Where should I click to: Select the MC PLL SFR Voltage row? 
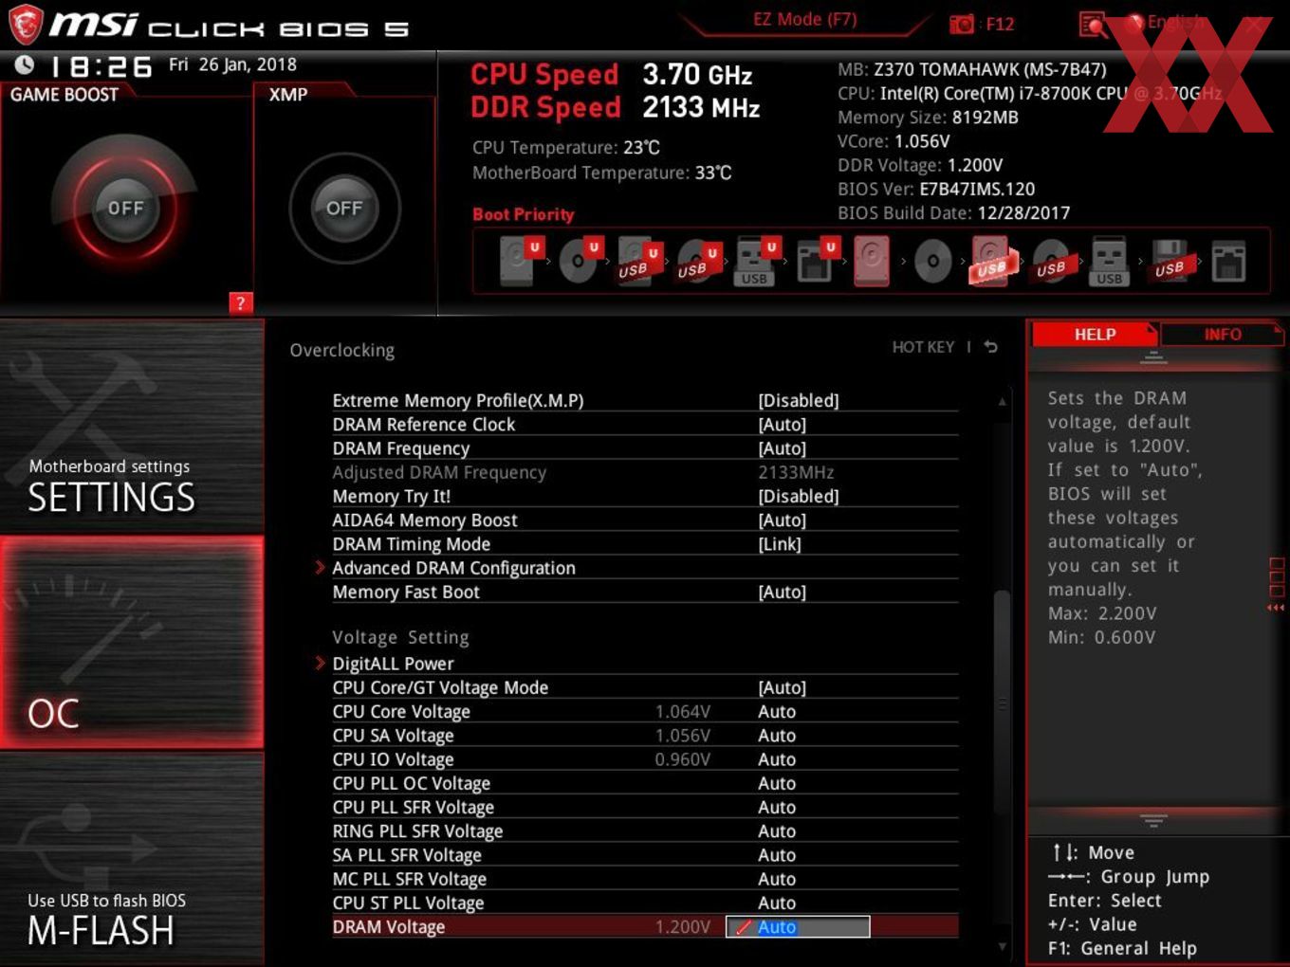point(645,879)
